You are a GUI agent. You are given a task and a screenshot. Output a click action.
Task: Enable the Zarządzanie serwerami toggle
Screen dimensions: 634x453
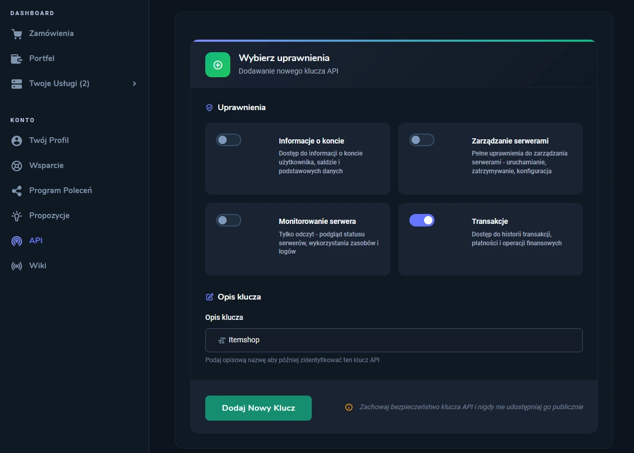point(422,140)
